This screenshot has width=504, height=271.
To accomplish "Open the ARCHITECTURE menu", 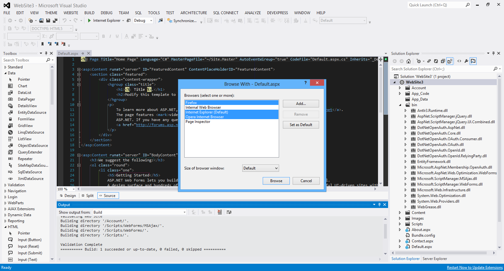I will click(194, 13).
